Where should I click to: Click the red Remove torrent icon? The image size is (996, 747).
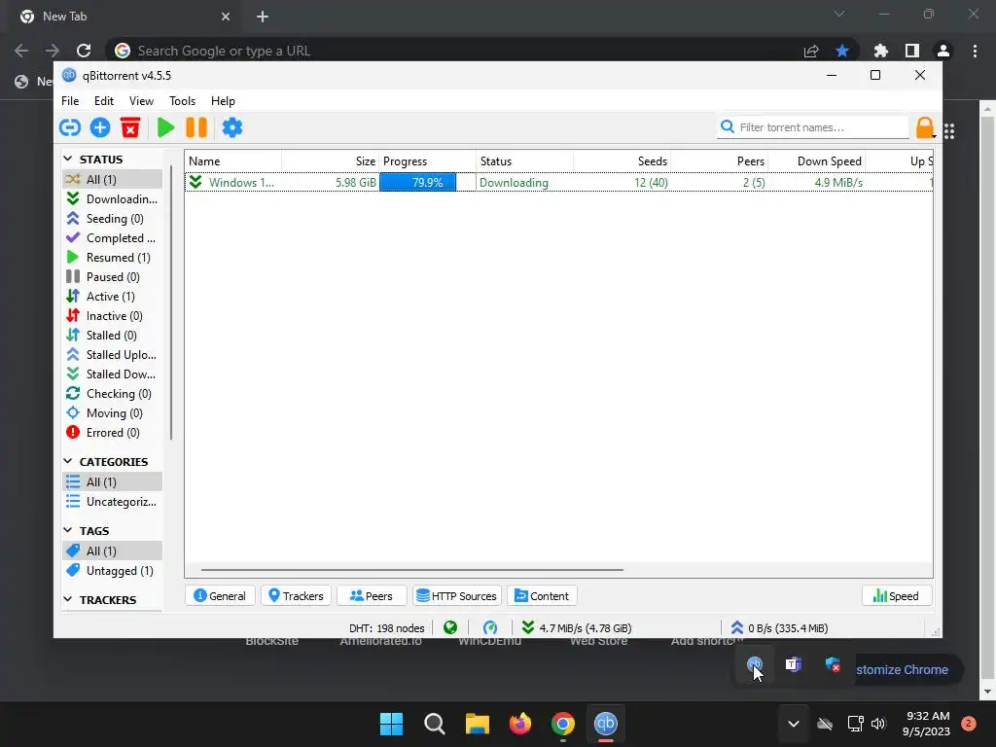click(x=130, y=127)
